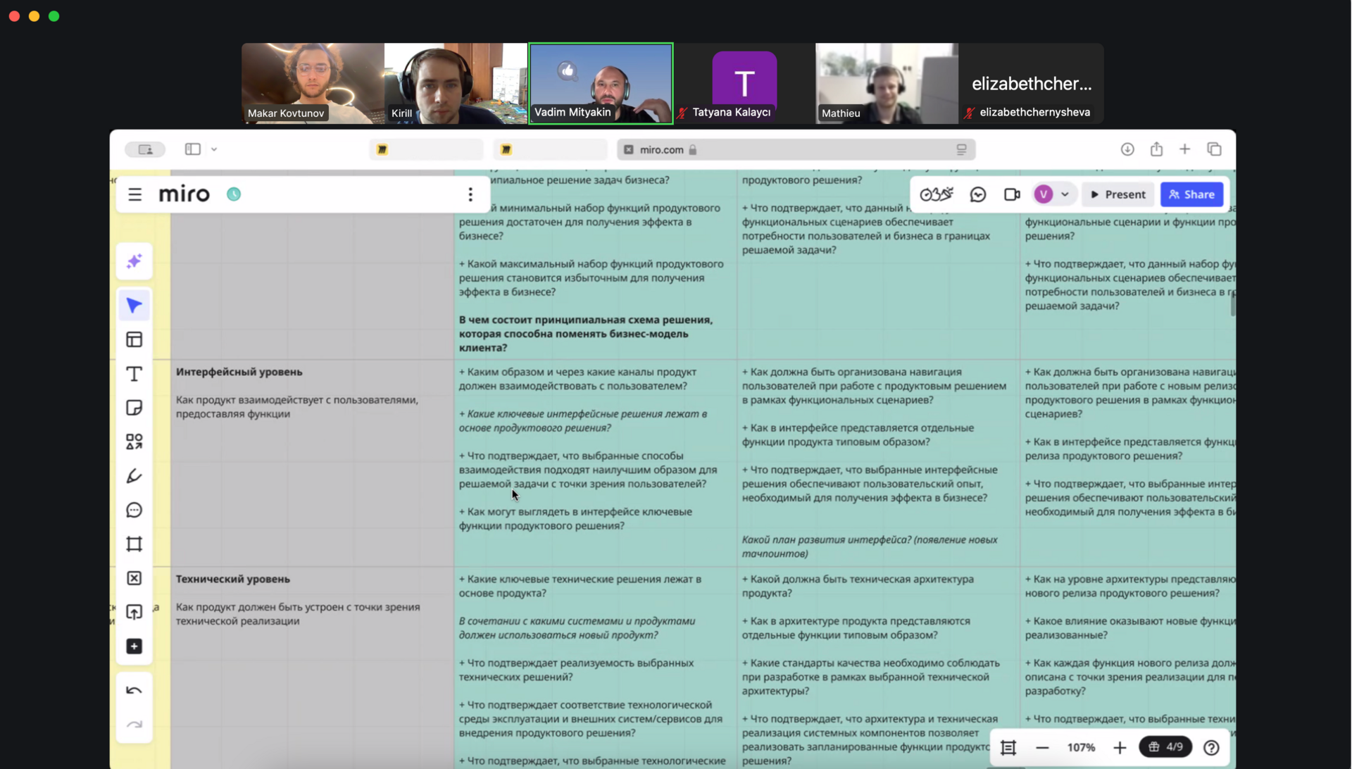Toggle the Miro video call camera icon
Viewport: 1352px width, 769px height.
click(x=1012, y=194)
